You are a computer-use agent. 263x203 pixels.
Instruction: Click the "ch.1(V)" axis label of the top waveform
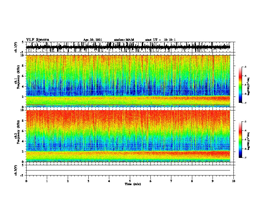[16, 47]
